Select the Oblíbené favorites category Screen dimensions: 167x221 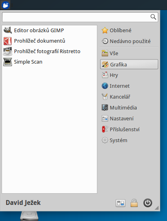click(129, 30)
